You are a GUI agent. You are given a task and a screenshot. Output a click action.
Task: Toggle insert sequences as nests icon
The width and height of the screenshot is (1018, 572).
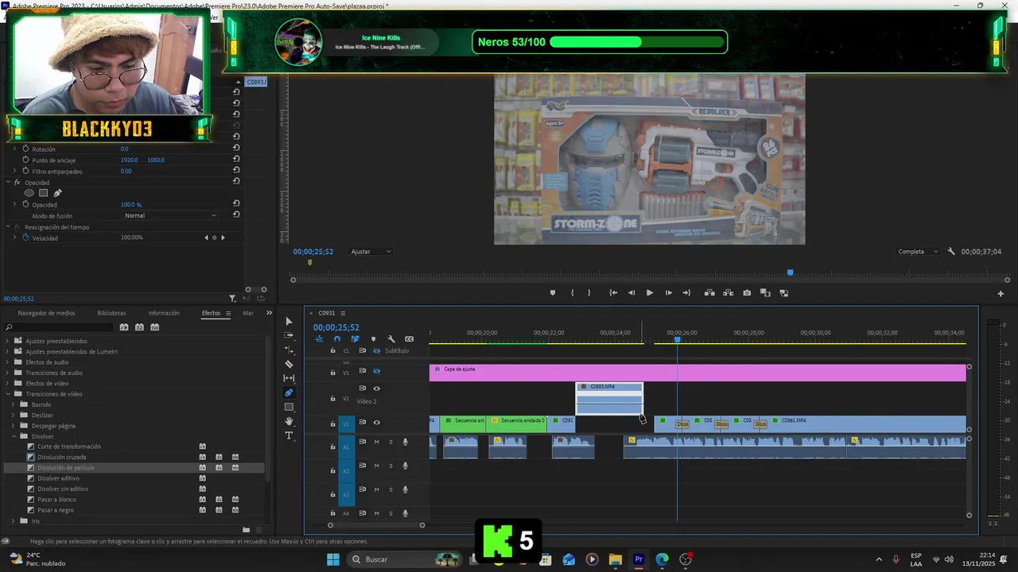tap(319, 339)
